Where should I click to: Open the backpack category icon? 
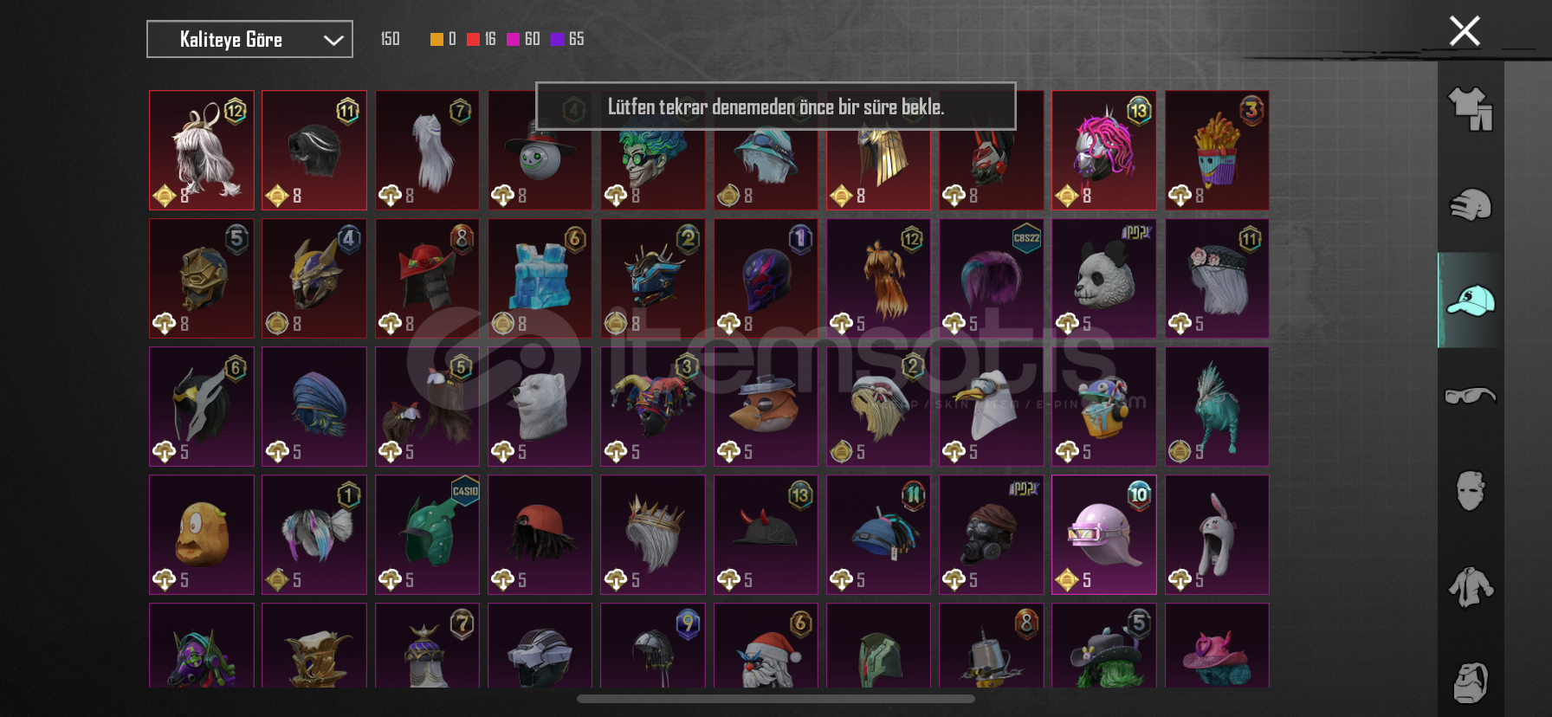(x=1471, y=682)
